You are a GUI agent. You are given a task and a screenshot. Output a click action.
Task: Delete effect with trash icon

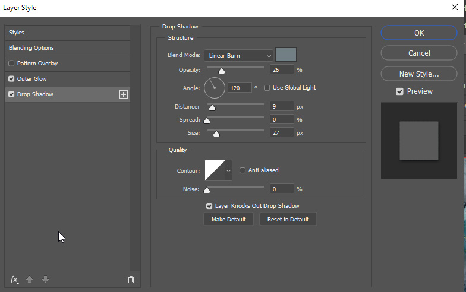[x=131, y=280]
